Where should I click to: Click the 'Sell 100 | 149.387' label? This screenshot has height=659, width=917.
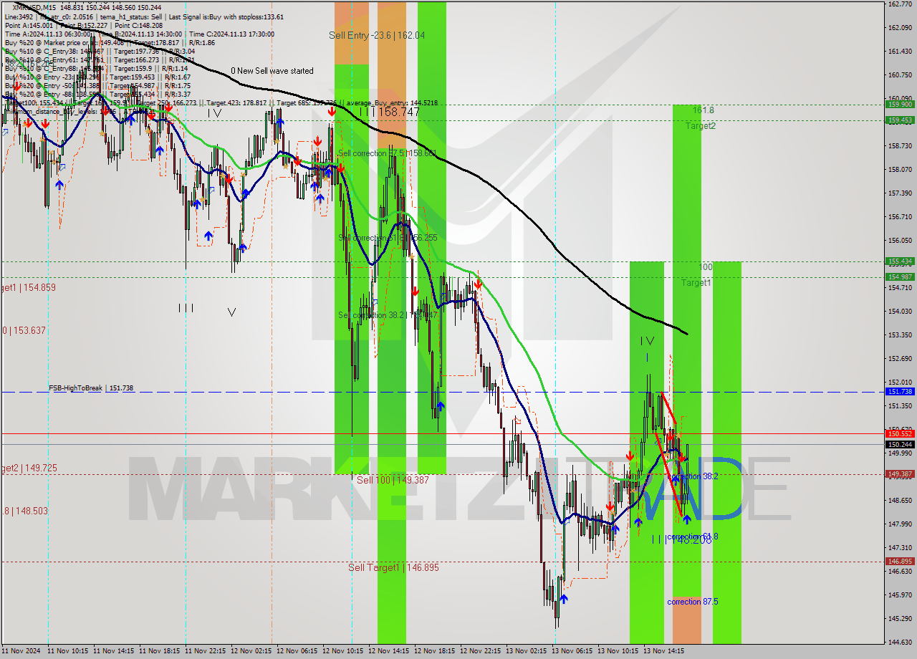pos(393,480)
